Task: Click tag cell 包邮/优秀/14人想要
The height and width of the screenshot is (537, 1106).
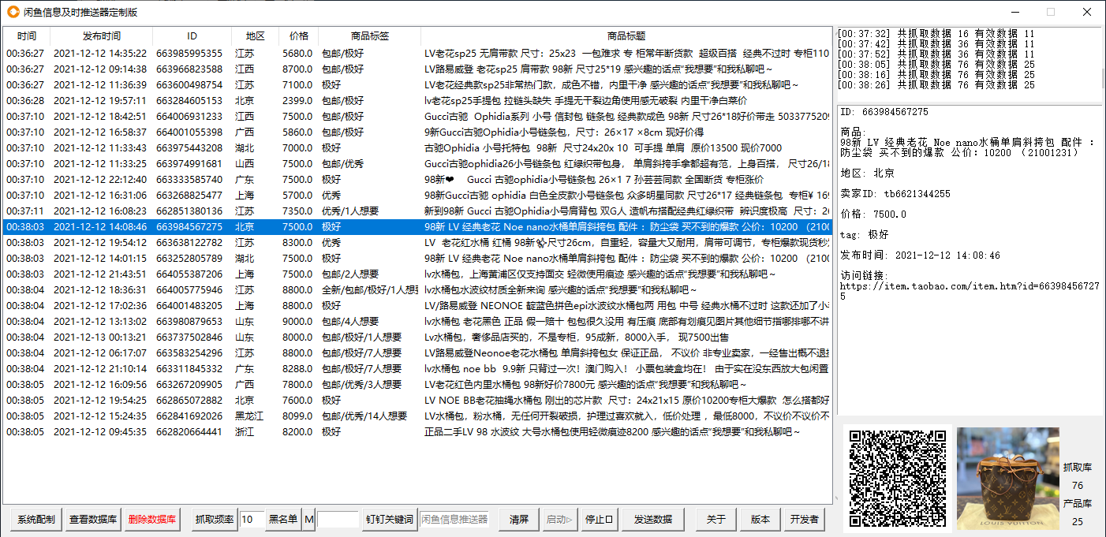Action: pyautogui.click(x=364, y=416)
